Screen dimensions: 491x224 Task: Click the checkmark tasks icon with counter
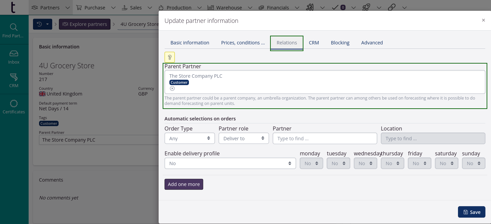click(x=339, y=7)
